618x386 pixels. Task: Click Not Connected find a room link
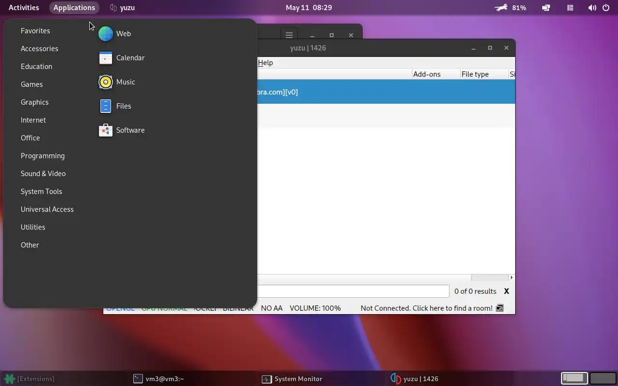tap(426, 308)
